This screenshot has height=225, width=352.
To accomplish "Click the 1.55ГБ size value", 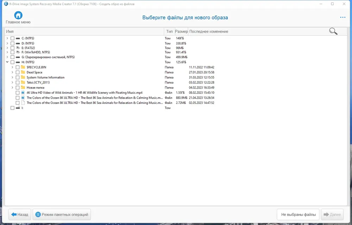I will (180, 92).
